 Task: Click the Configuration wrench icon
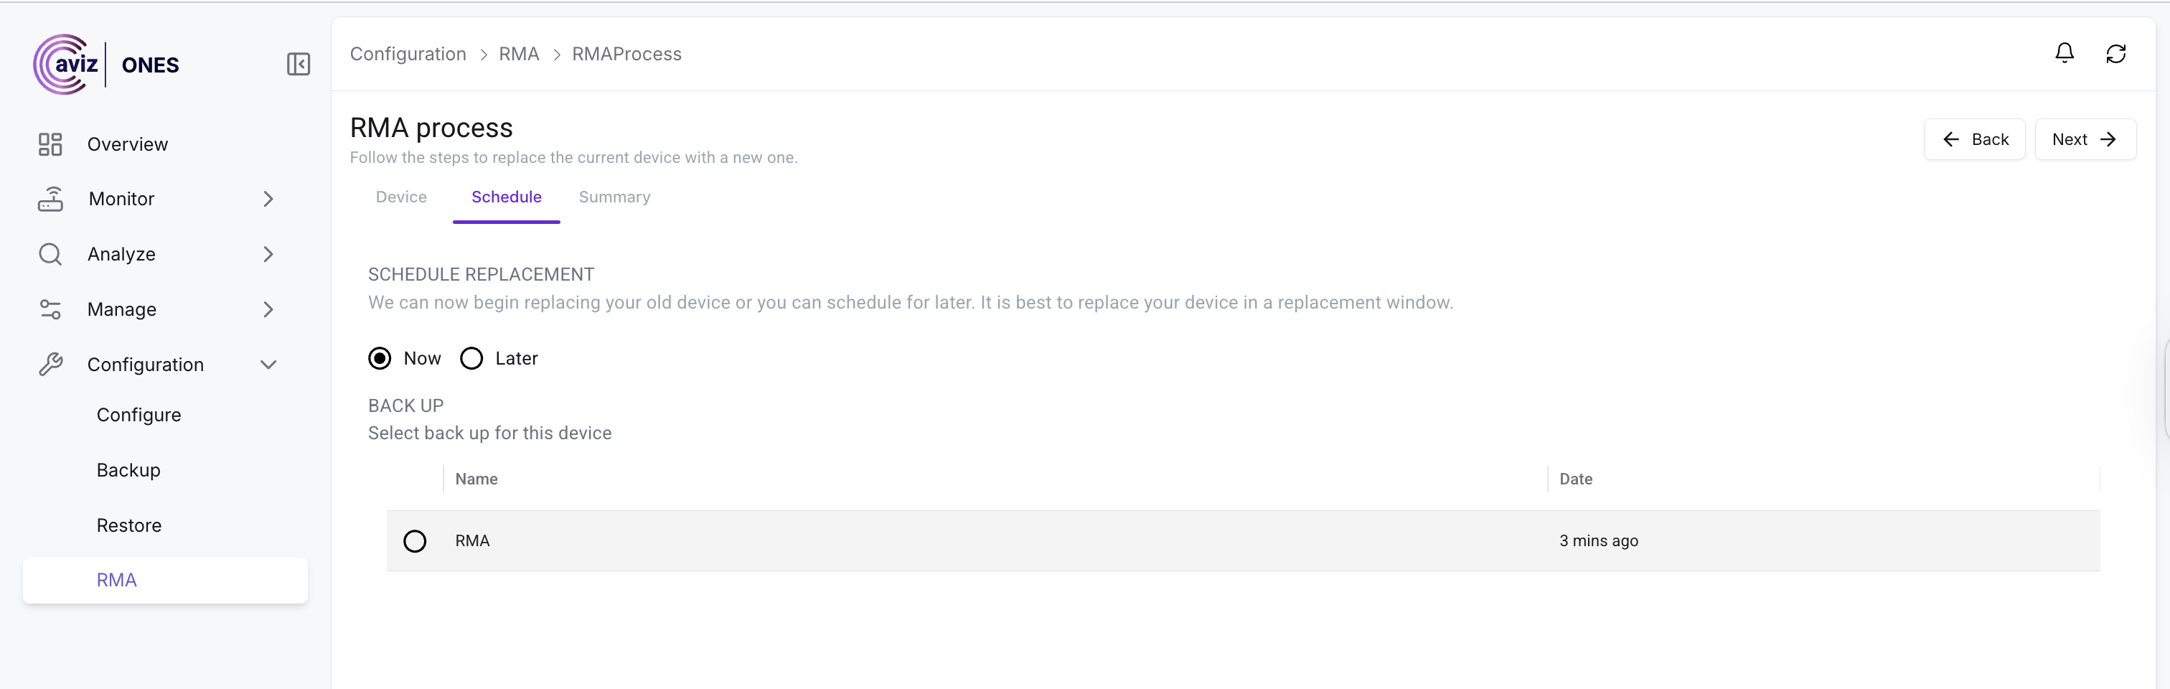tap(50, 364)
